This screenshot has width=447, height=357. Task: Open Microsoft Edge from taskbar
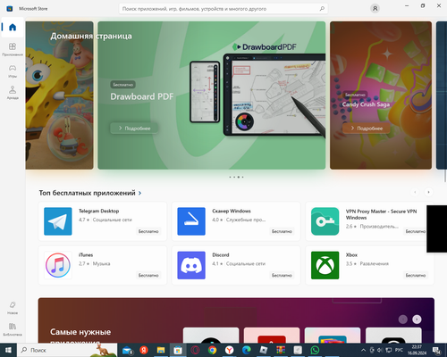pyautogui.click(x=247, y=350)
